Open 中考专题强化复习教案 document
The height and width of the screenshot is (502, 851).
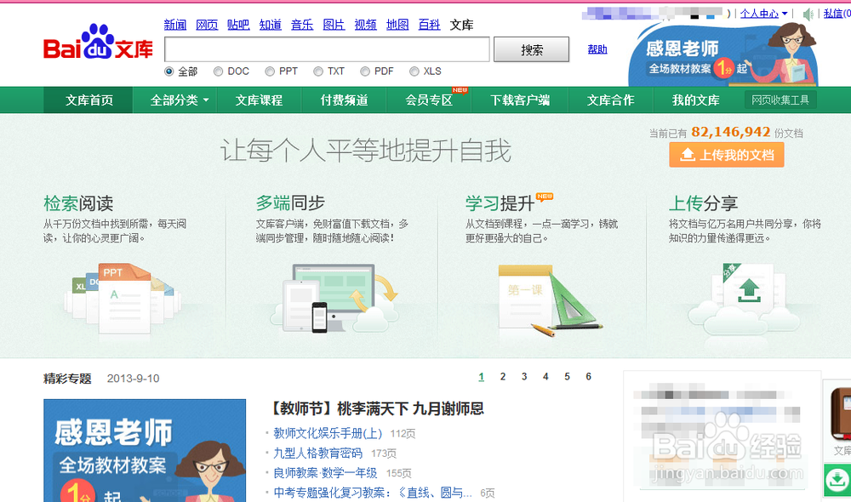coord(373,493)
